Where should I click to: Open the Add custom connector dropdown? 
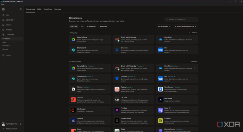[x=185, y=26]
